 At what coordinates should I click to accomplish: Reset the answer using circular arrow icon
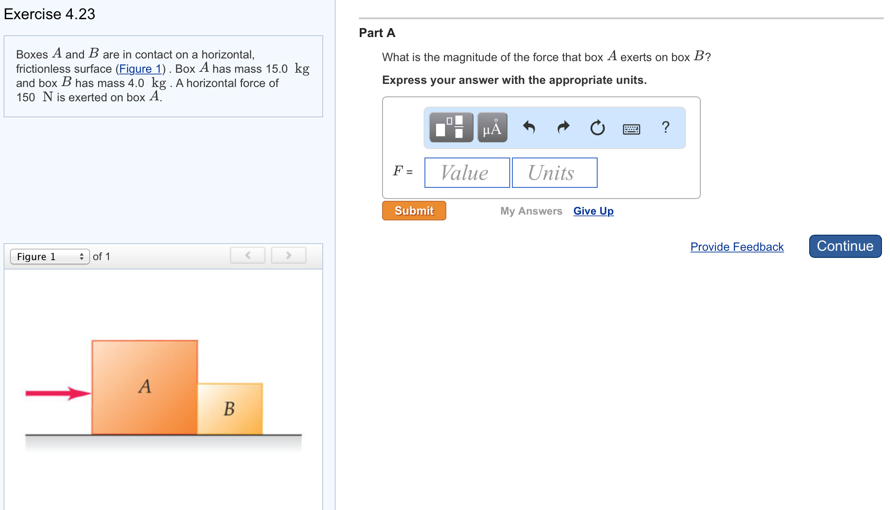[x=597, y=128]
